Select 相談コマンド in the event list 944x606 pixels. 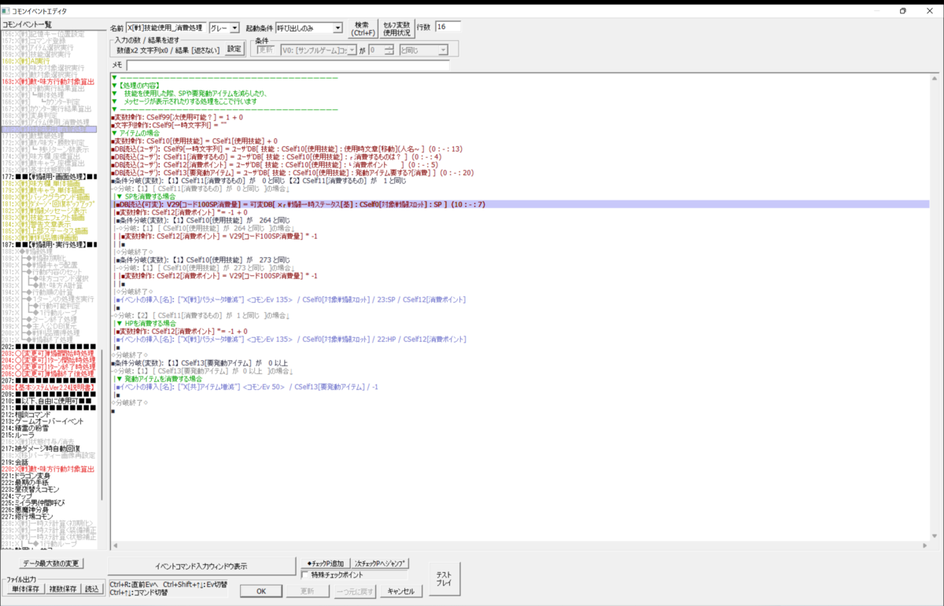pos(31,414)
